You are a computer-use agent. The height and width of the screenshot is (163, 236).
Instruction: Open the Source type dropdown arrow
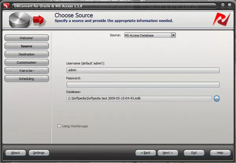173,35
